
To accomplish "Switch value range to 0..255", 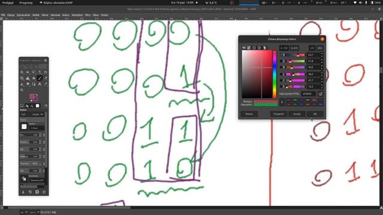I will pyautogui.click(x=294, y=48).
